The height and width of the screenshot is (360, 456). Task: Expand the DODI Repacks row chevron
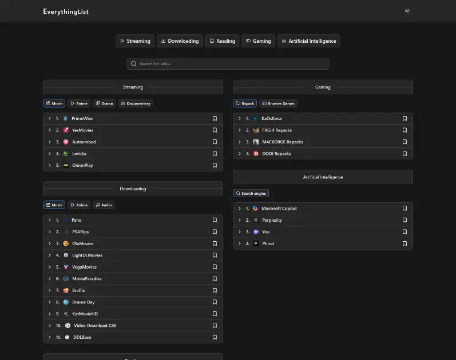tap(239, 153)
